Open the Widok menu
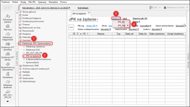Image resolution: width=190 pixels, height=107 pixels. (15, 2)
